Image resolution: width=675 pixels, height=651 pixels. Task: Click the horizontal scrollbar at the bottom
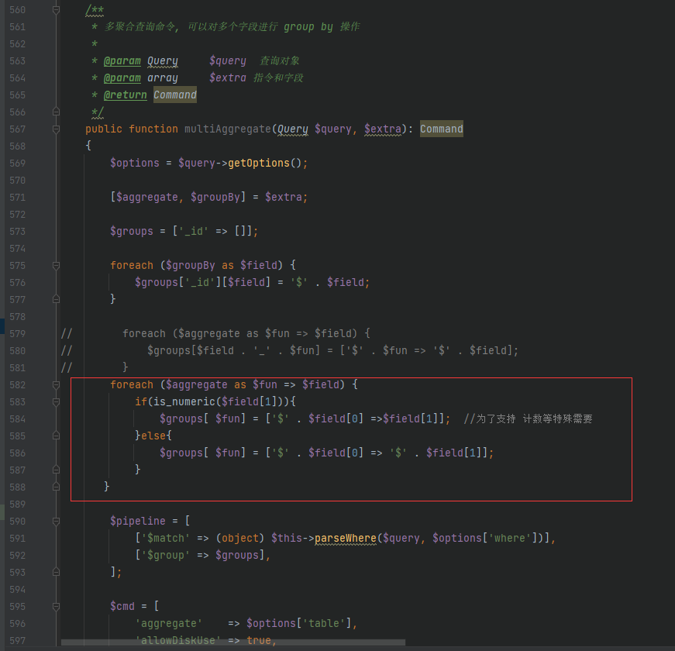coord(232,642)
